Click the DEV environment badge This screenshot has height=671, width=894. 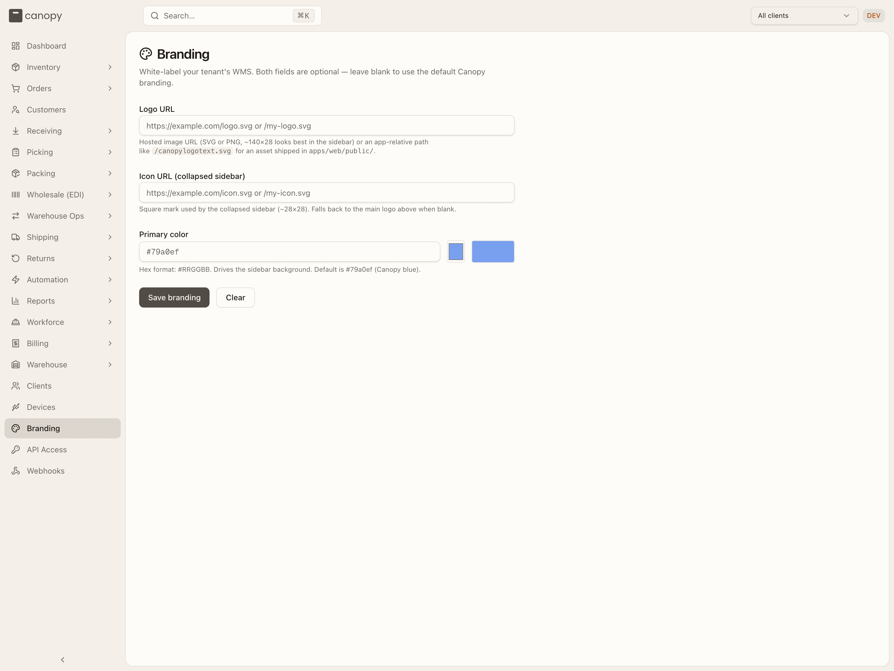[873, 16]
